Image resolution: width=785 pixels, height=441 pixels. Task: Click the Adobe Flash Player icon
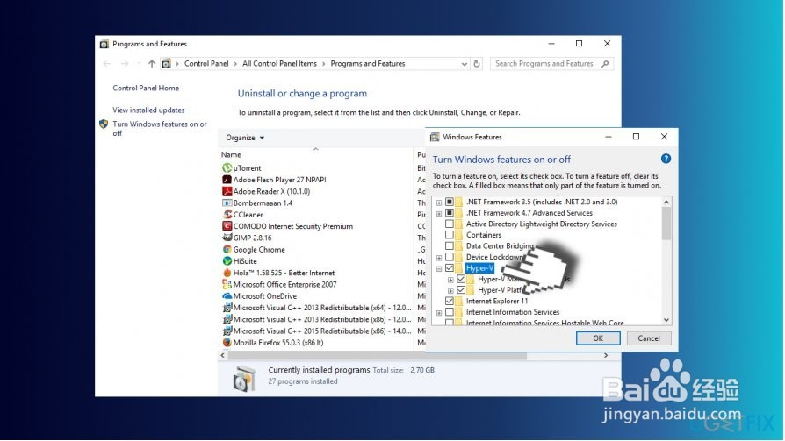227,180
